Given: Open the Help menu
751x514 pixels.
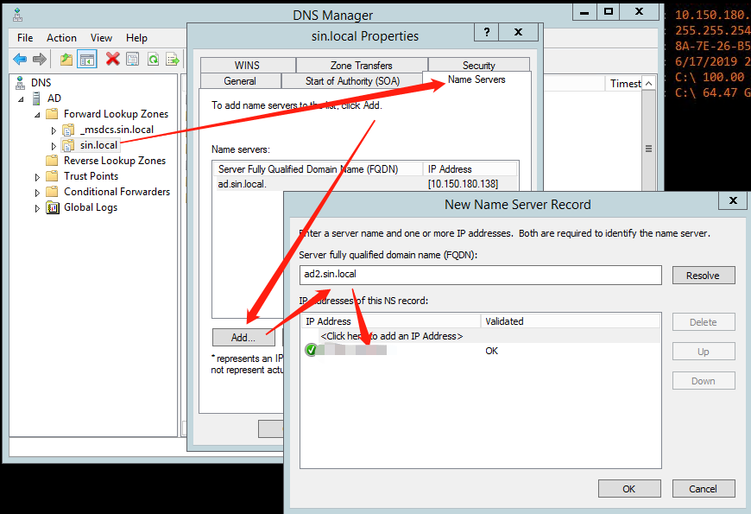Looking at the screenshot, I should coord(136,38).
